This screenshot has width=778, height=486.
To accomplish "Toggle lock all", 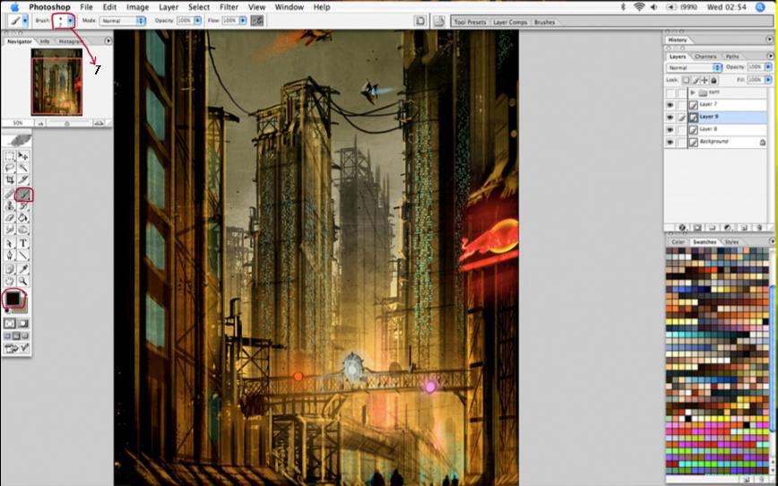I will 714,80.
